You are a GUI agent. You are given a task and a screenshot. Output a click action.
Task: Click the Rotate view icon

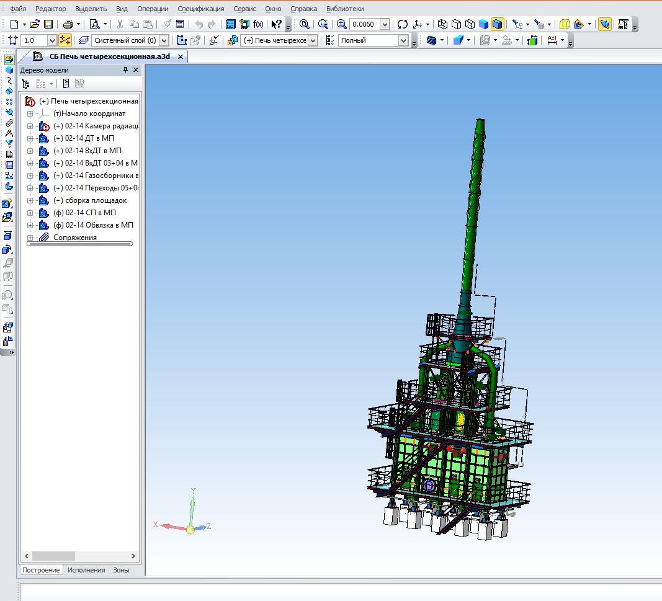(403, 24)
